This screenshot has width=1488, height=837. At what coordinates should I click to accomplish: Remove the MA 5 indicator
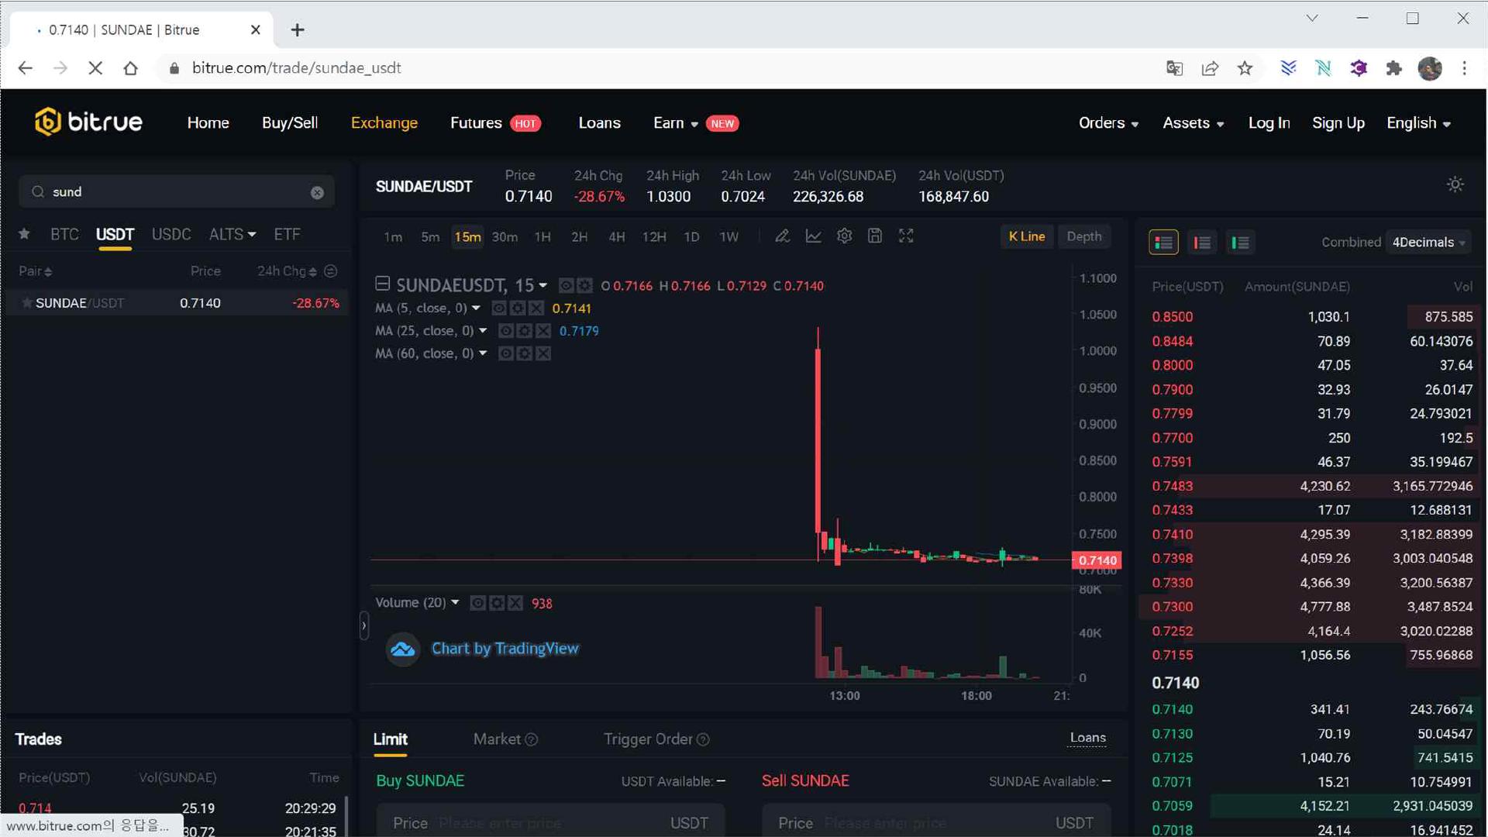536,308
